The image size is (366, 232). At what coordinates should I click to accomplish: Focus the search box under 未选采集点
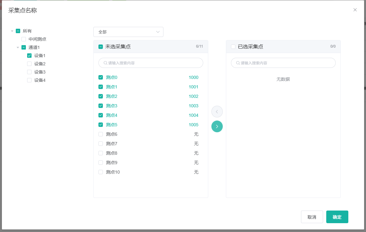click(151, 63)
